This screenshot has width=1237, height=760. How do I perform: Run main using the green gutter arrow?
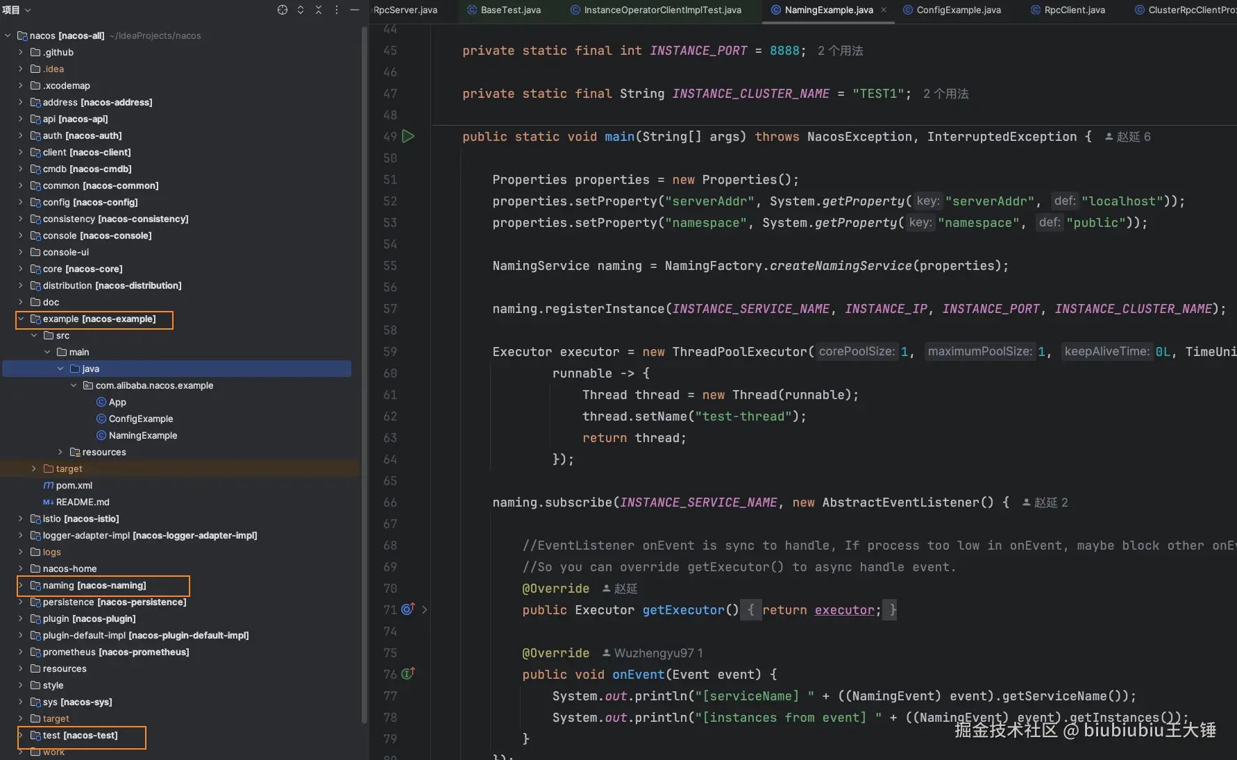(408, 136)
